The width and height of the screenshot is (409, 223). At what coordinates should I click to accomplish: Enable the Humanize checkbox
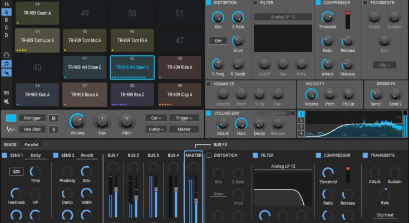click(209, 84)
